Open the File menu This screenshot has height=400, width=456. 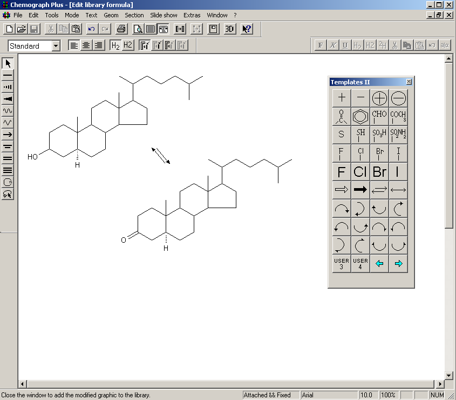coord(18,15)
